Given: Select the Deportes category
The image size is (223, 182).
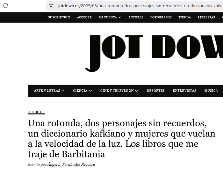Looking at the screenshot, I should 155,91.
